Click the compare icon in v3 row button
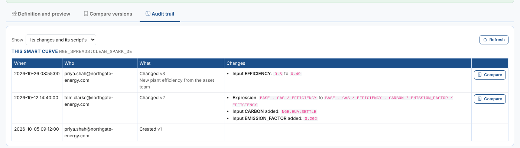 [x=480, y=75]
